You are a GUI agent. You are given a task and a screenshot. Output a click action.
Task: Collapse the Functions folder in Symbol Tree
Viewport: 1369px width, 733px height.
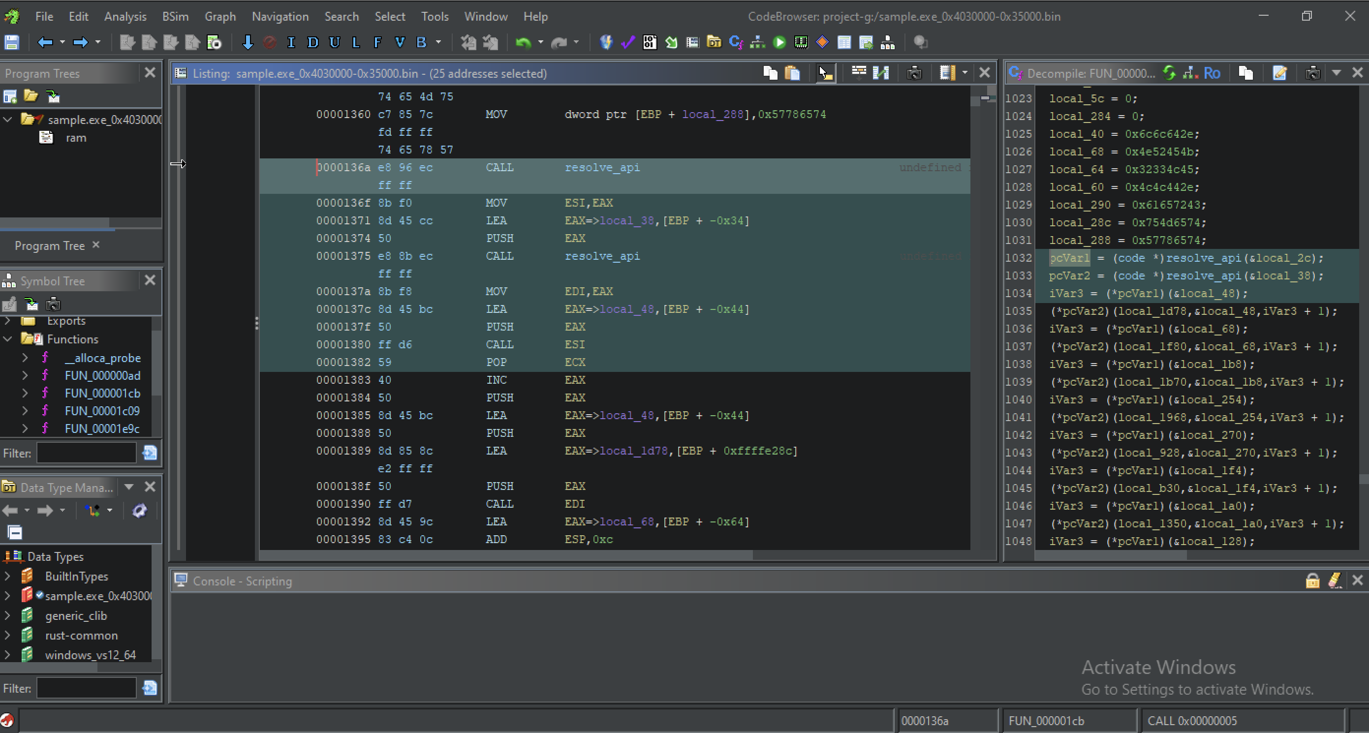(7, 339)
